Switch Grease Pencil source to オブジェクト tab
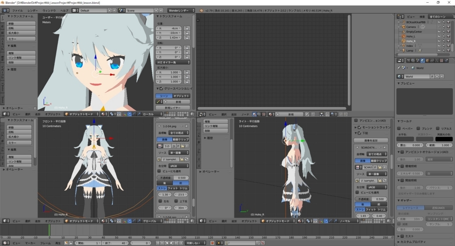Image resolution: width=455 pixels, height=246 pixels. [x=181, y=96]
